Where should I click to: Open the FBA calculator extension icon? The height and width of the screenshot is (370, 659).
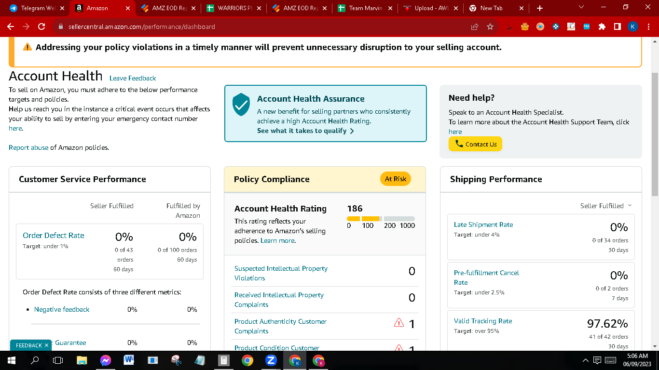tap(587, 26)
